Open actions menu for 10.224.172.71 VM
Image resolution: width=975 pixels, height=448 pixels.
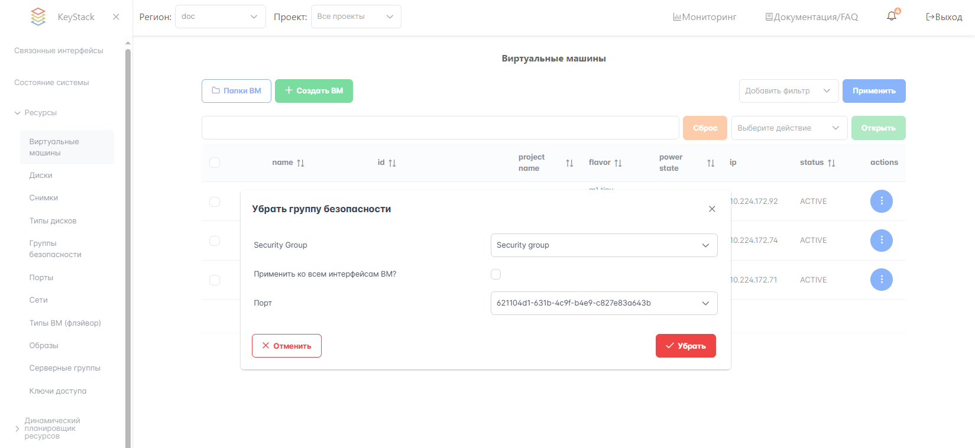881,280
